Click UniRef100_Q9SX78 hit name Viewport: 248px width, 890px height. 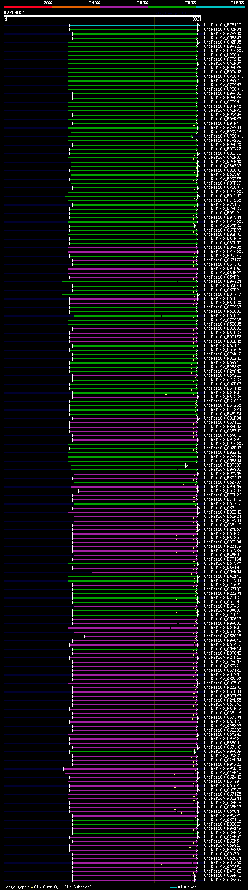222,153
